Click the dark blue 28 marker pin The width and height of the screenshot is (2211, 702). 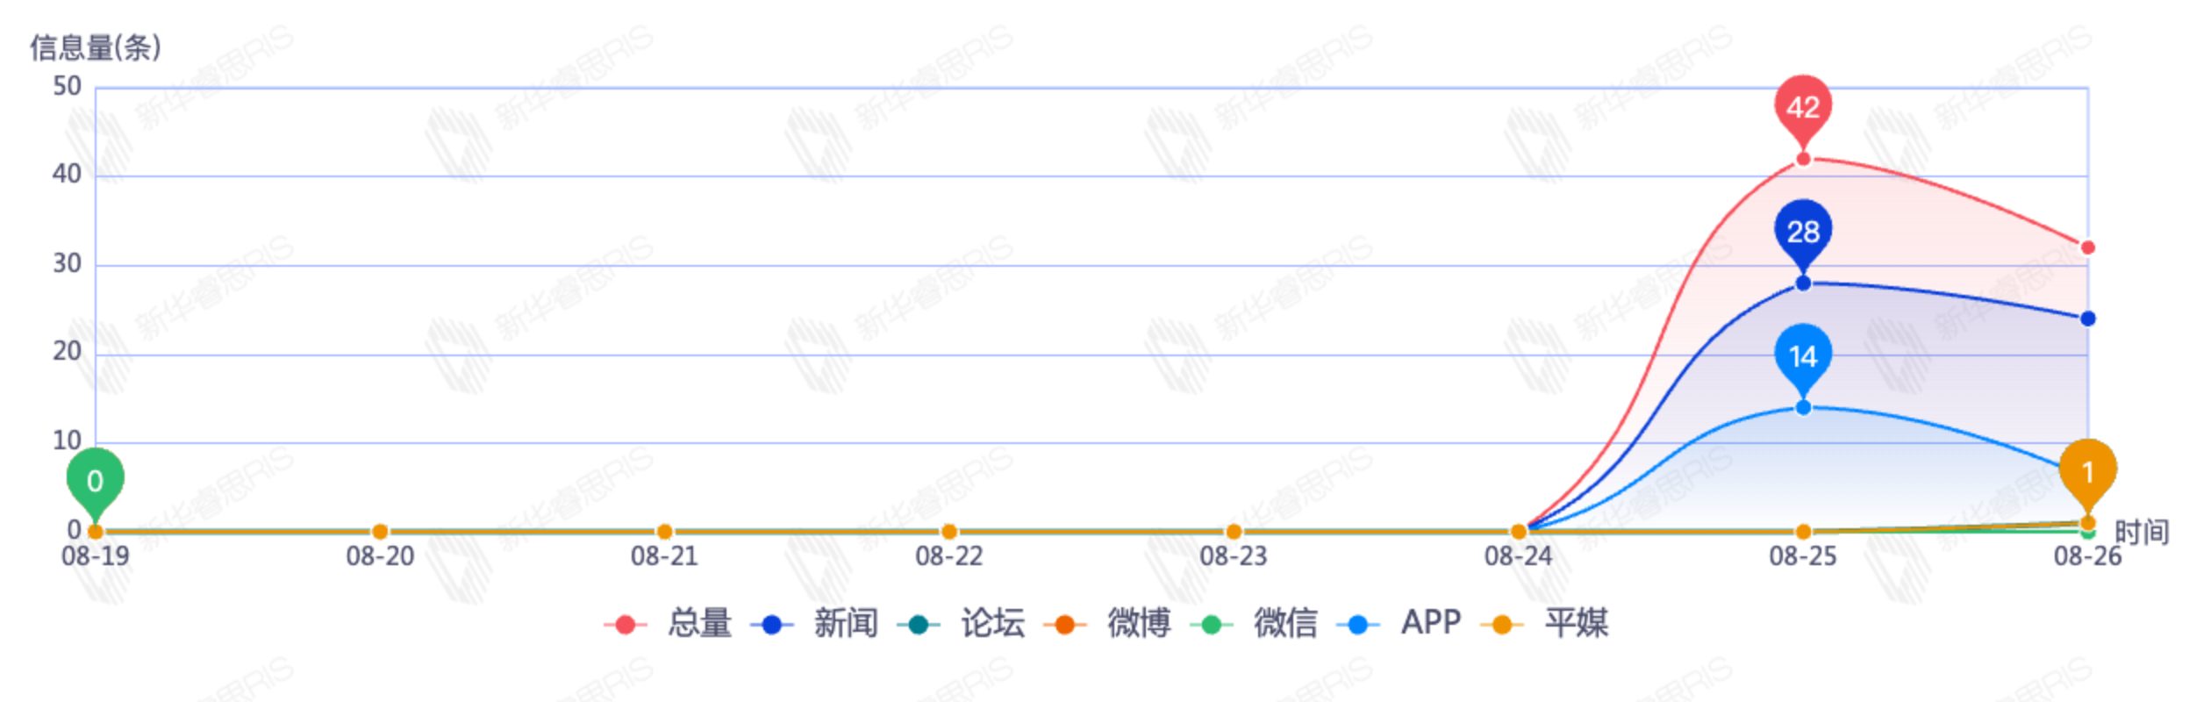(x=1802, y=233)
